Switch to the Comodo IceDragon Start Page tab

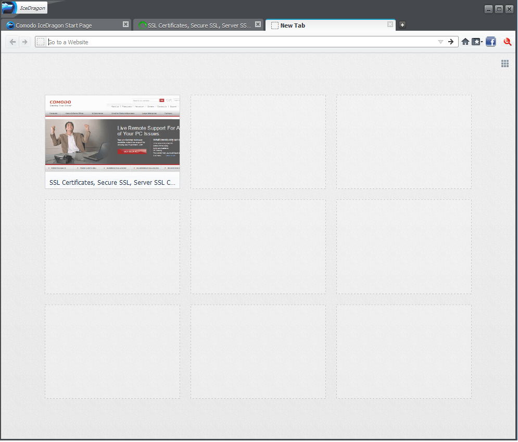click(x=62, y=24)
